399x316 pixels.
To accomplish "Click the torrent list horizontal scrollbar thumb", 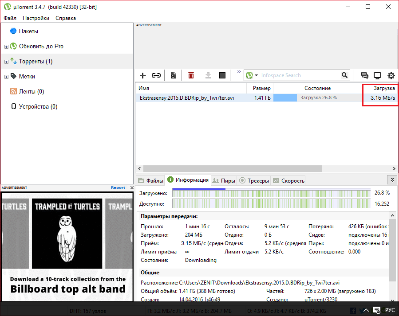I will (x=233, y=169).
